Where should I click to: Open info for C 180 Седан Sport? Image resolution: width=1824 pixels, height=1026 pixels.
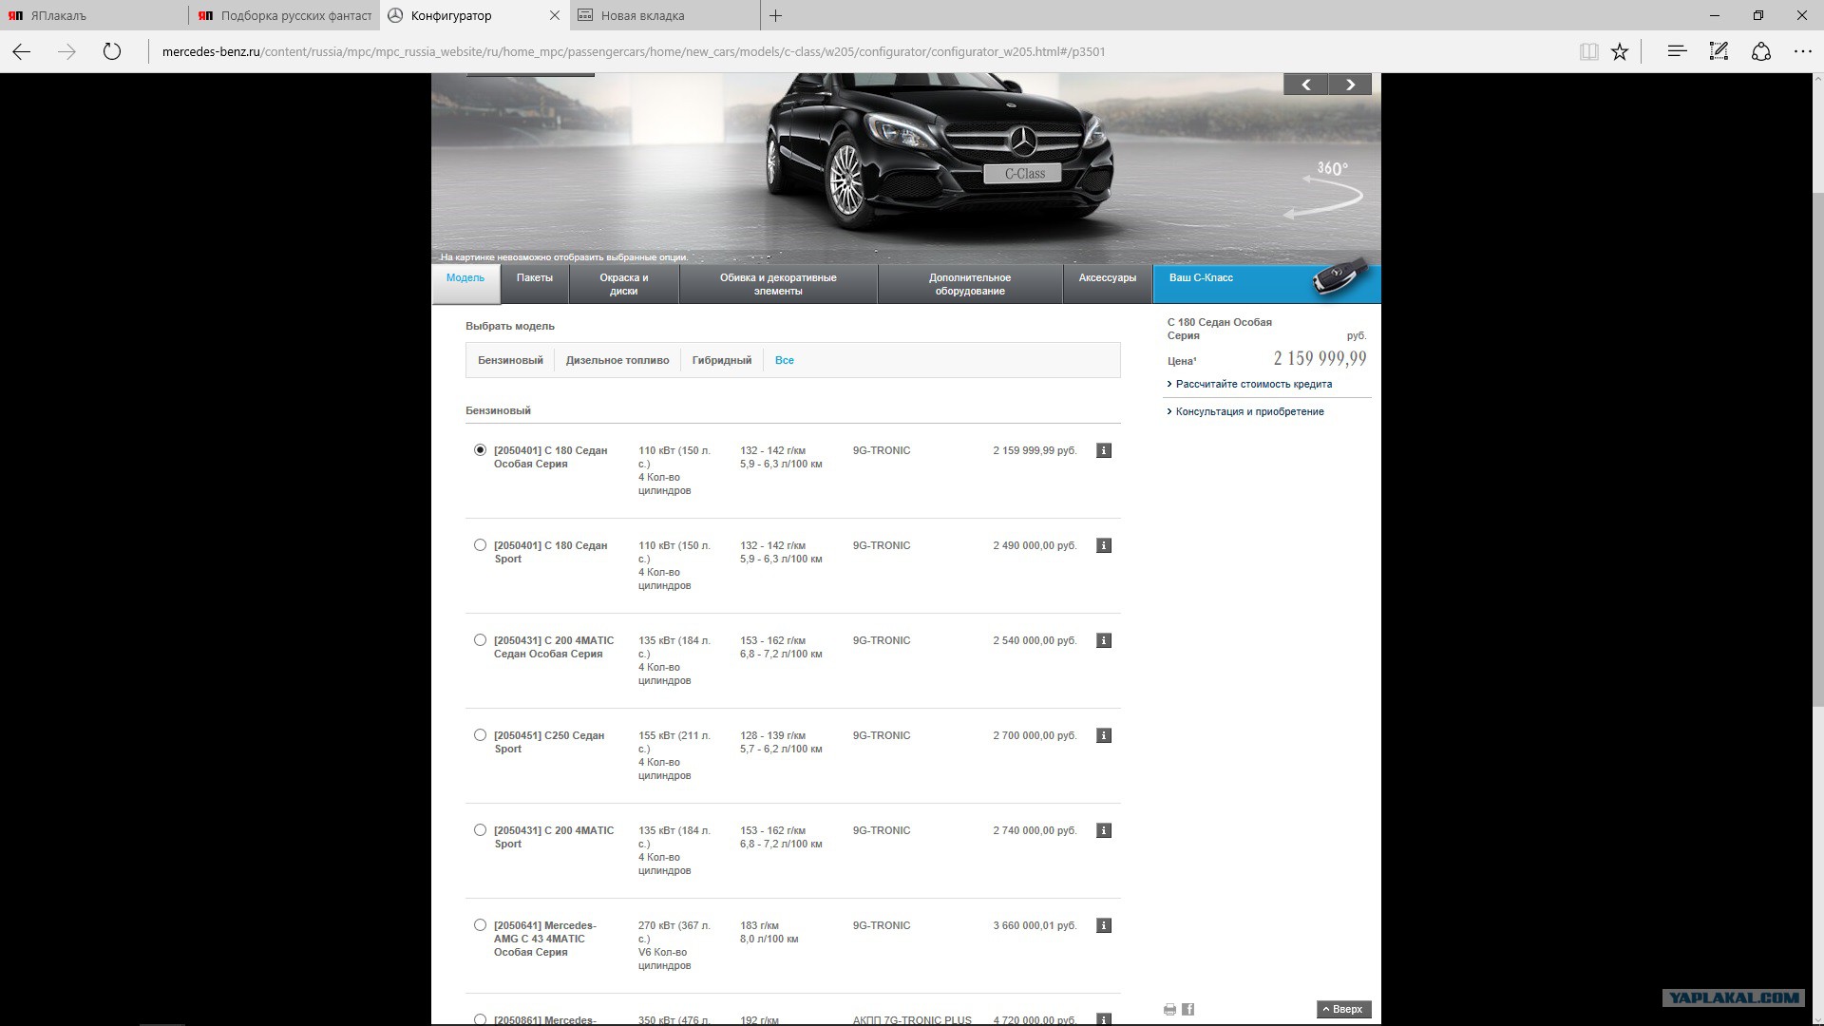click(1103, 545)
